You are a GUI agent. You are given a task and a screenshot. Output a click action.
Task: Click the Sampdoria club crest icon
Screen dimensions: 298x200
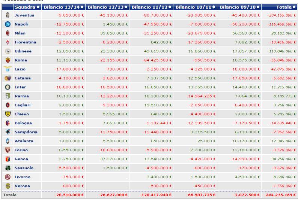tap(8, 132)
